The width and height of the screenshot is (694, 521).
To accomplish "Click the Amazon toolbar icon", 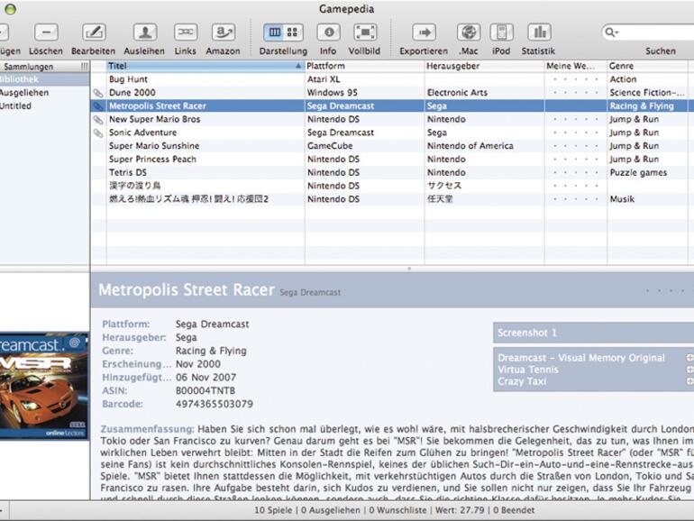I will coord(224,32).
